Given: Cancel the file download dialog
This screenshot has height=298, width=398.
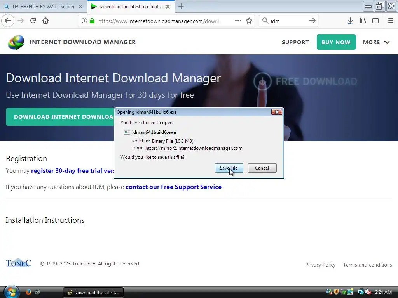Looking at the screenshot, I should pos(262,168).
